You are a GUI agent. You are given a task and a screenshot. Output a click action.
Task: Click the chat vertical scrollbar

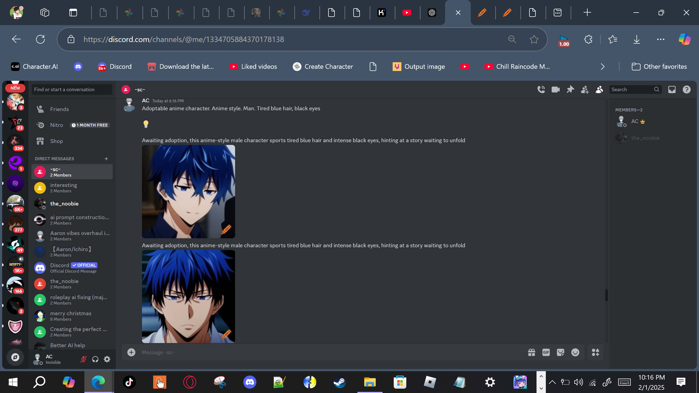click(x=606, y=295)
